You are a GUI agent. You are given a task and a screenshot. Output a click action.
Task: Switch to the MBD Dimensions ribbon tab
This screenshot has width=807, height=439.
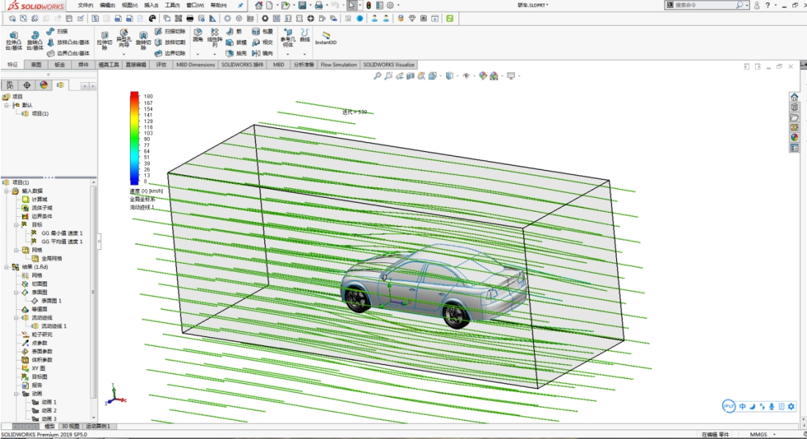click(195, 64)
